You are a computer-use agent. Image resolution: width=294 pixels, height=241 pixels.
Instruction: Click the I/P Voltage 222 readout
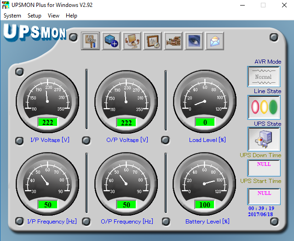click(48, 122)
